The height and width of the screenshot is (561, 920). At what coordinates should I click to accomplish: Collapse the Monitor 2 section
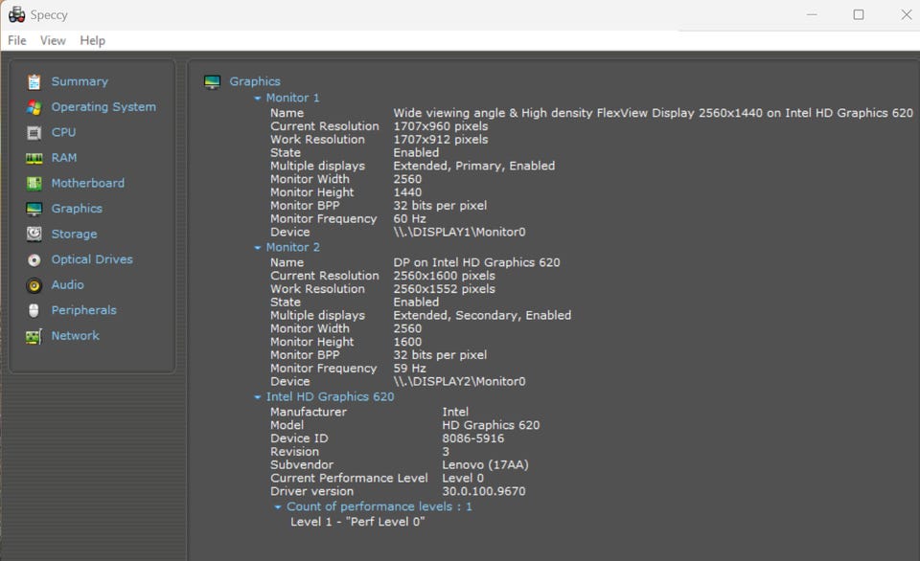click(258, 248)
